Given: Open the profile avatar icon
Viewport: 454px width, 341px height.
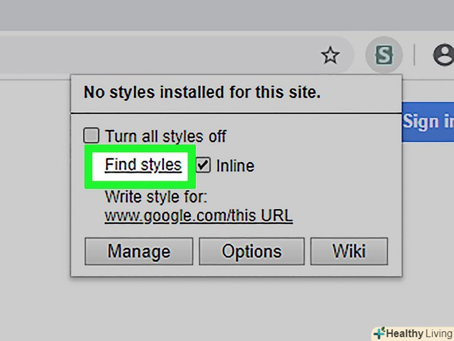Looking at the screenshot, I should pyautogui.click(x=443, y=56).
